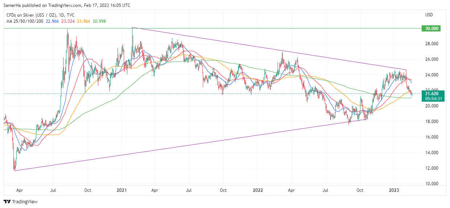Screen dimensions: 450x208
Task: Click the red MA value 23.324
Action: 69,21
